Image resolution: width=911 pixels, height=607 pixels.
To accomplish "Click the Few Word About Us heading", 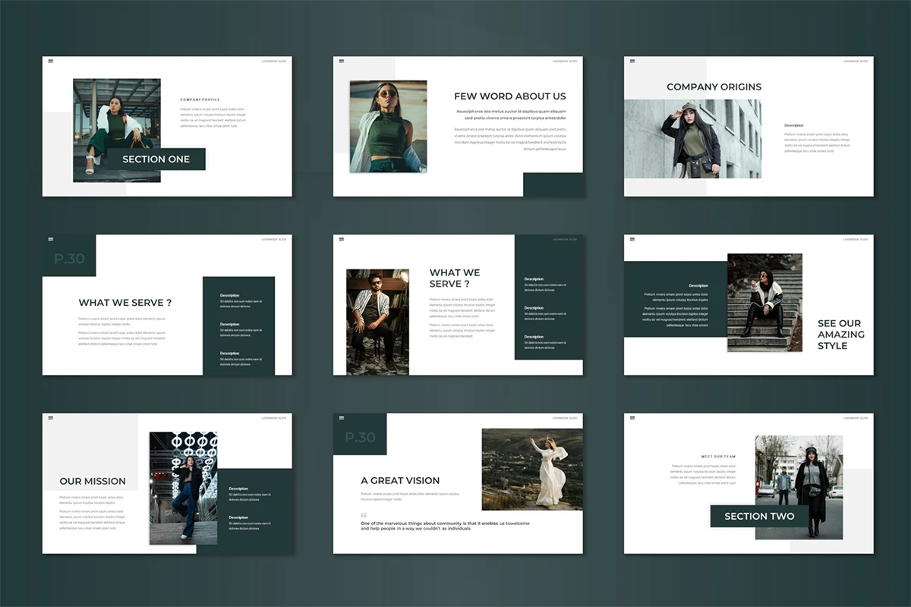I will (x=509, y=96).
